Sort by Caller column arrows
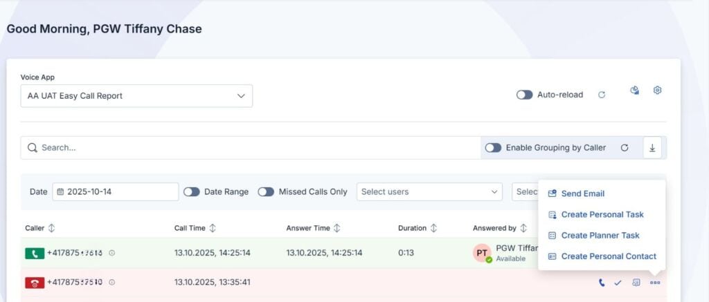 click(51, 229)
